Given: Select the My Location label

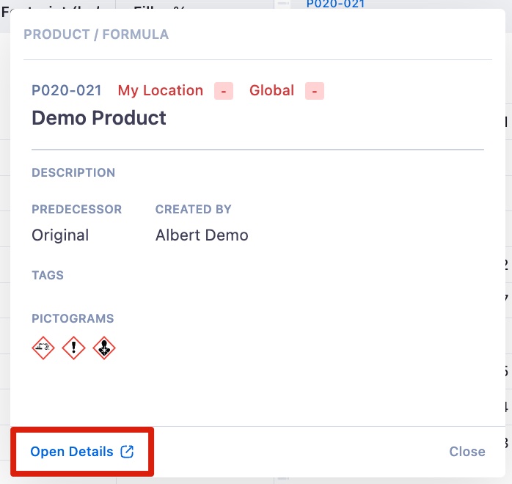Looking at the screenshot, I should pos(161,91).
